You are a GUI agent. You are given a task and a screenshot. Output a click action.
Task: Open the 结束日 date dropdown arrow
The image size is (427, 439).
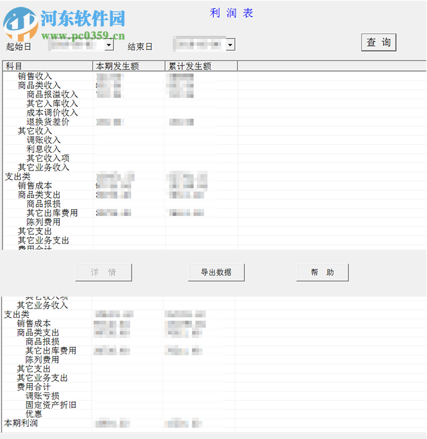coord(230,45)
